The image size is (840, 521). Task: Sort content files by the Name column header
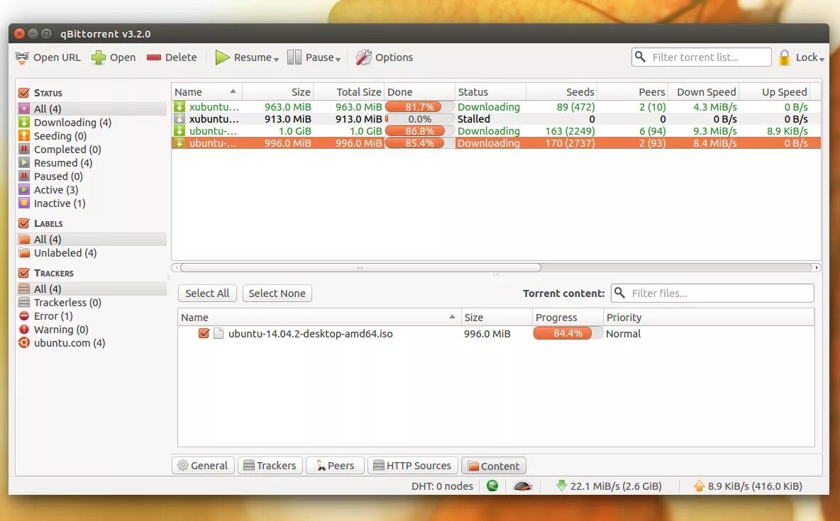319,318
